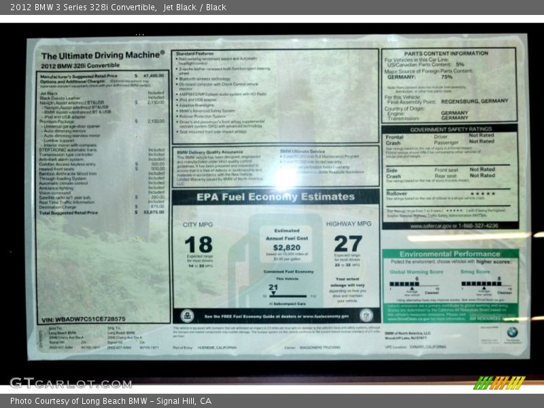Click the 'CITY MPG' label
Screen dimensions: 544x408
198,225
